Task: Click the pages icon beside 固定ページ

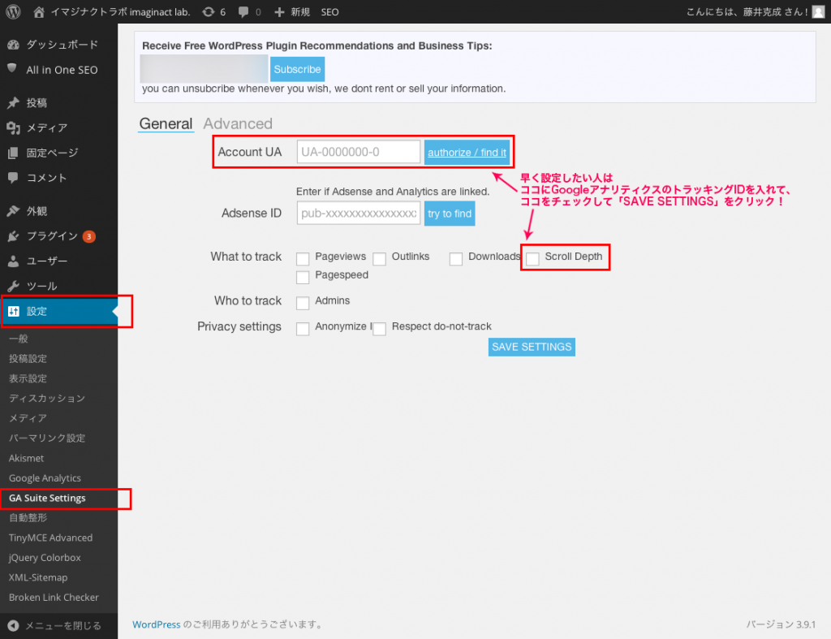Action: (13, 153)
